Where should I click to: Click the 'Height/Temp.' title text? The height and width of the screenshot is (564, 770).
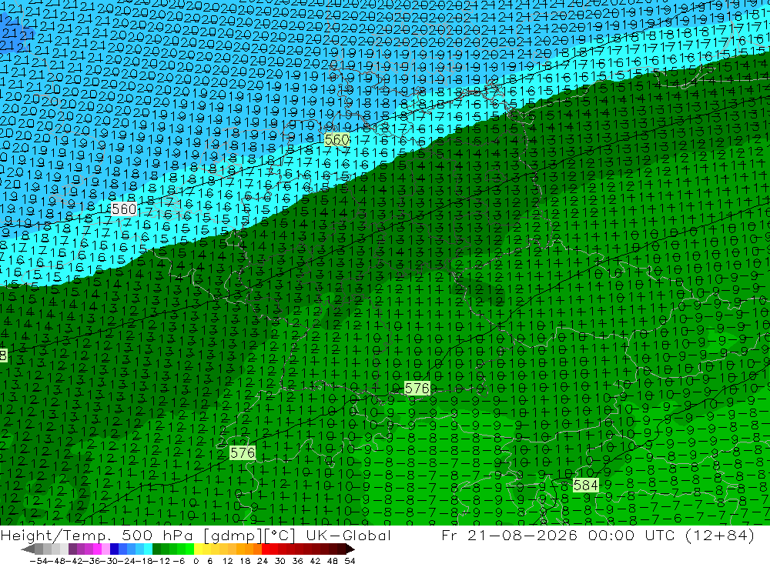coord(55,535)
